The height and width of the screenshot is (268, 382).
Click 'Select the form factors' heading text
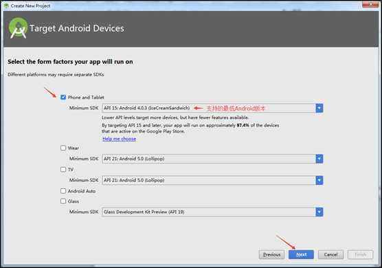(70, 62)
